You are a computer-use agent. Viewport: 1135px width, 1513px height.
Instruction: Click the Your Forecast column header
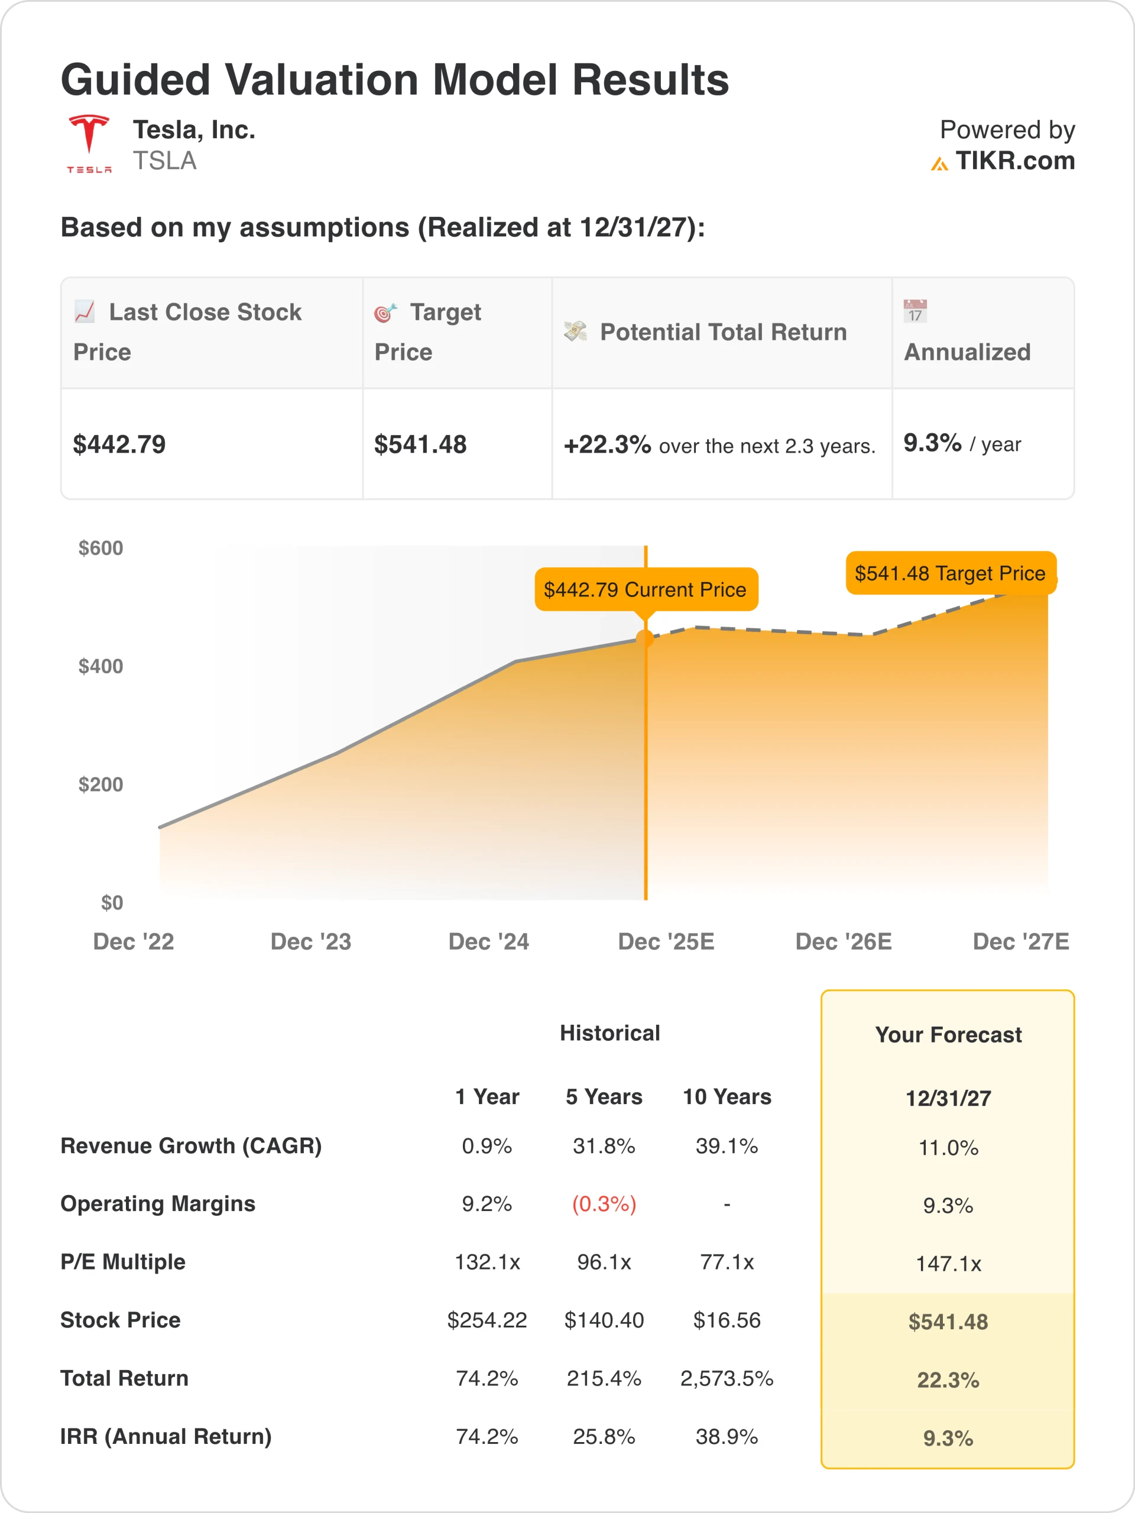click(x=948, y=1035)
